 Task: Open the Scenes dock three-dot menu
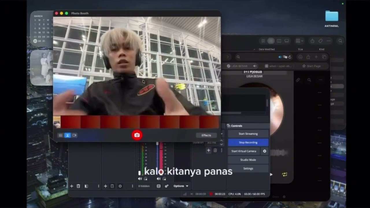[98, 186]
